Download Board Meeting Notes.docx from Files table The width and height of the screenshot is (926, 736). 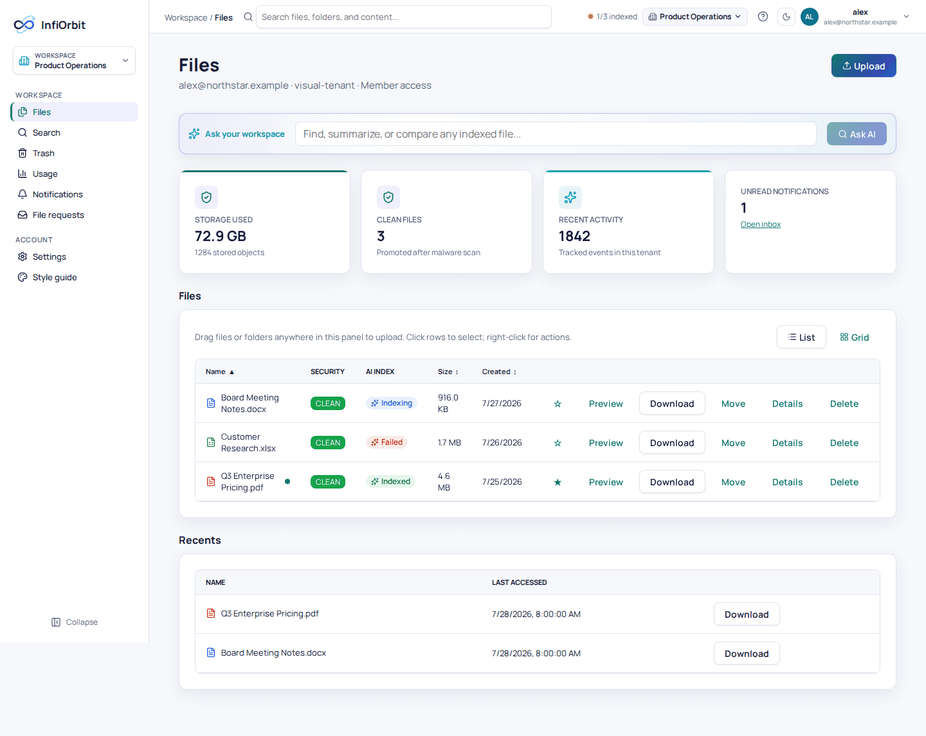coord(672,404)
